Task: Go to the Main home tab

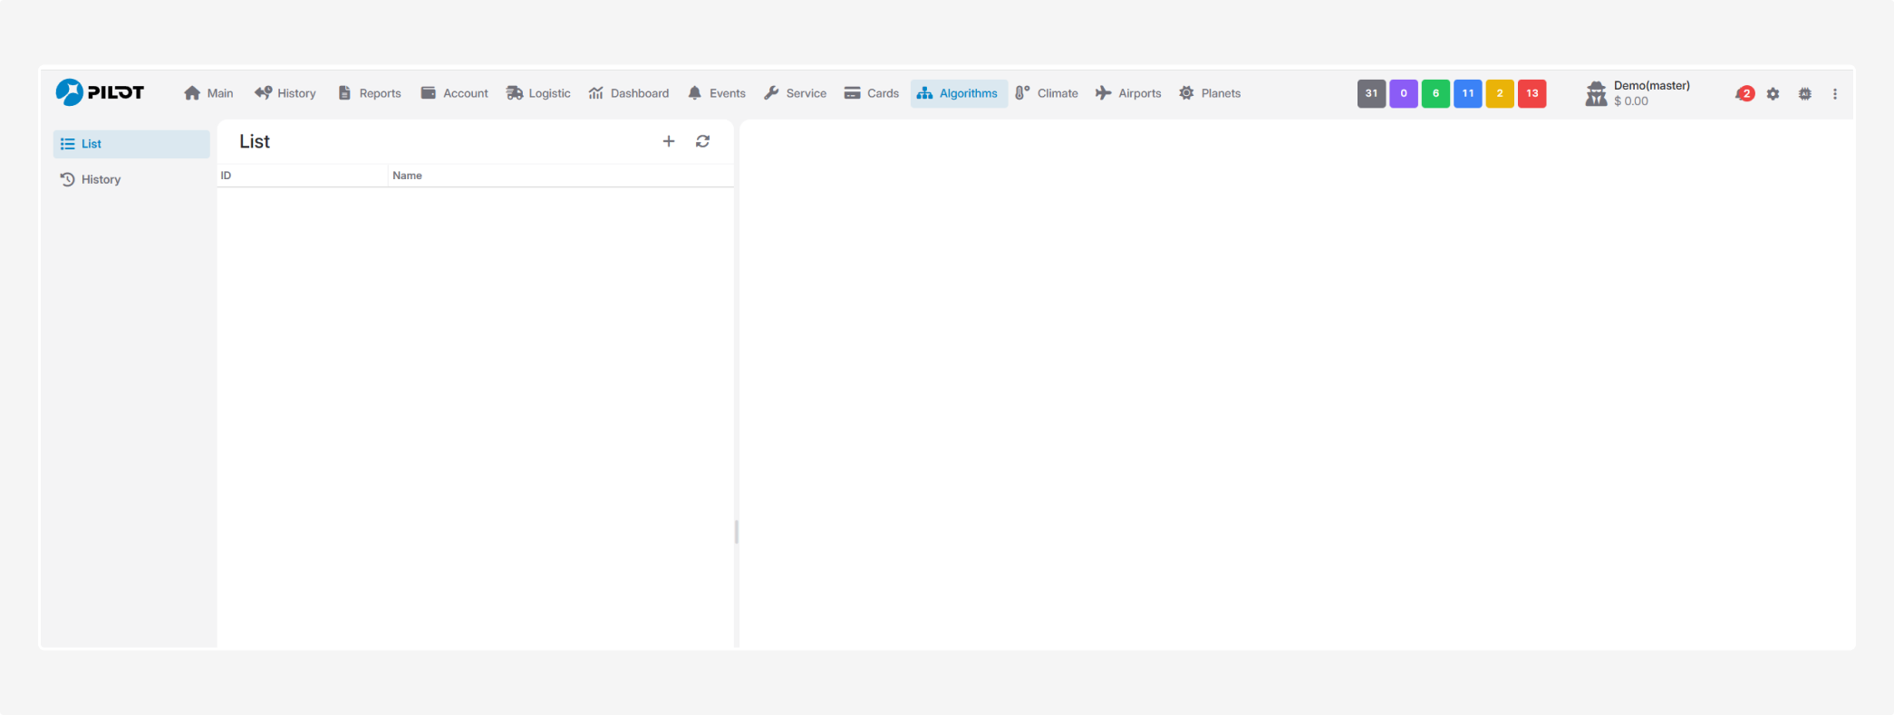Action: click(208, 93)
